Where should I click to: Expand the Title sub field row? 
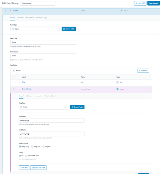coord(19,82)
